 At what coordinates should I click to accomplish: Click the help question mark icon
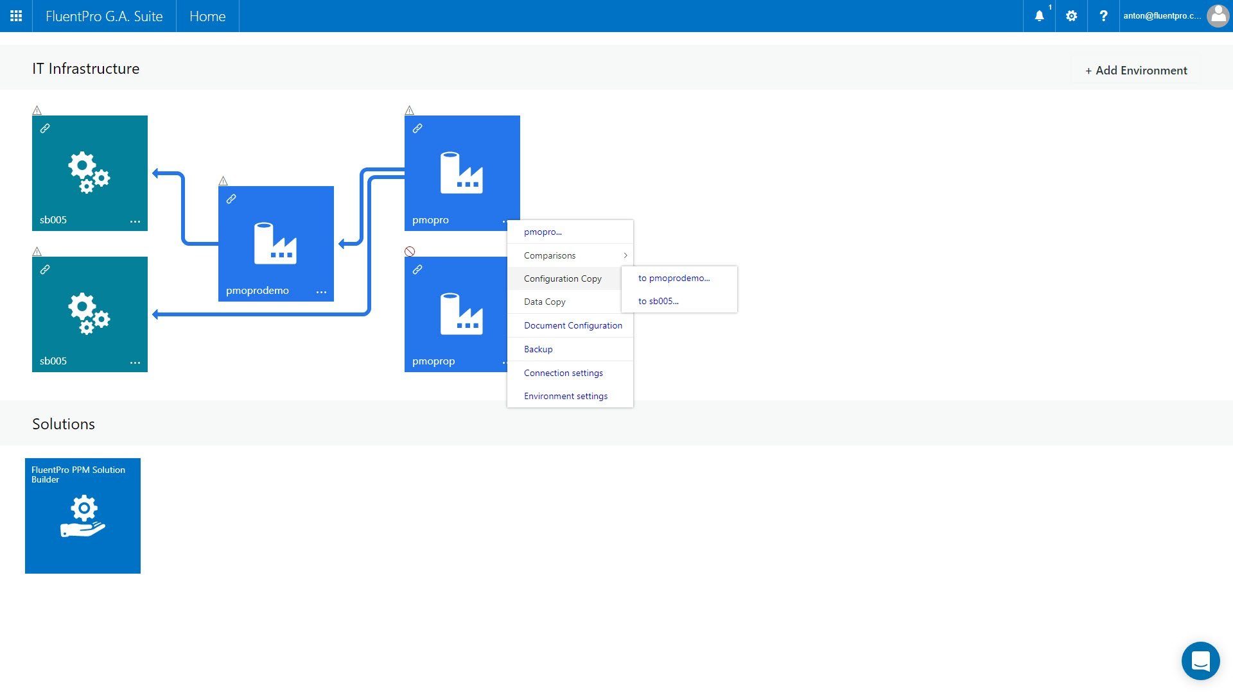point(1103,16)
